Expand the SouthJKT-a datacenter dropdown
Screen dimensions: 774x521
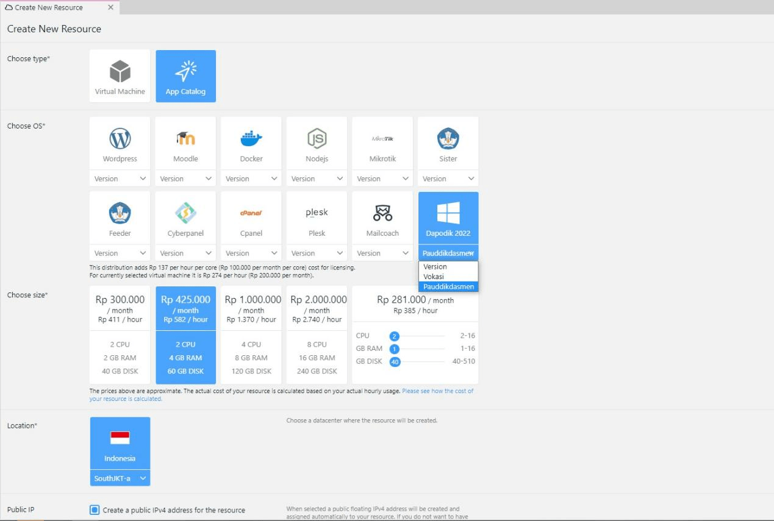(x=120, y=478)
